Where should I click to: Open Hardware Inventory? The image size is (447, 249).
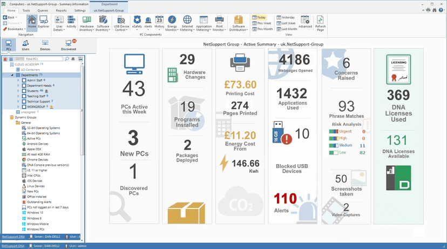tap(87, 23)
